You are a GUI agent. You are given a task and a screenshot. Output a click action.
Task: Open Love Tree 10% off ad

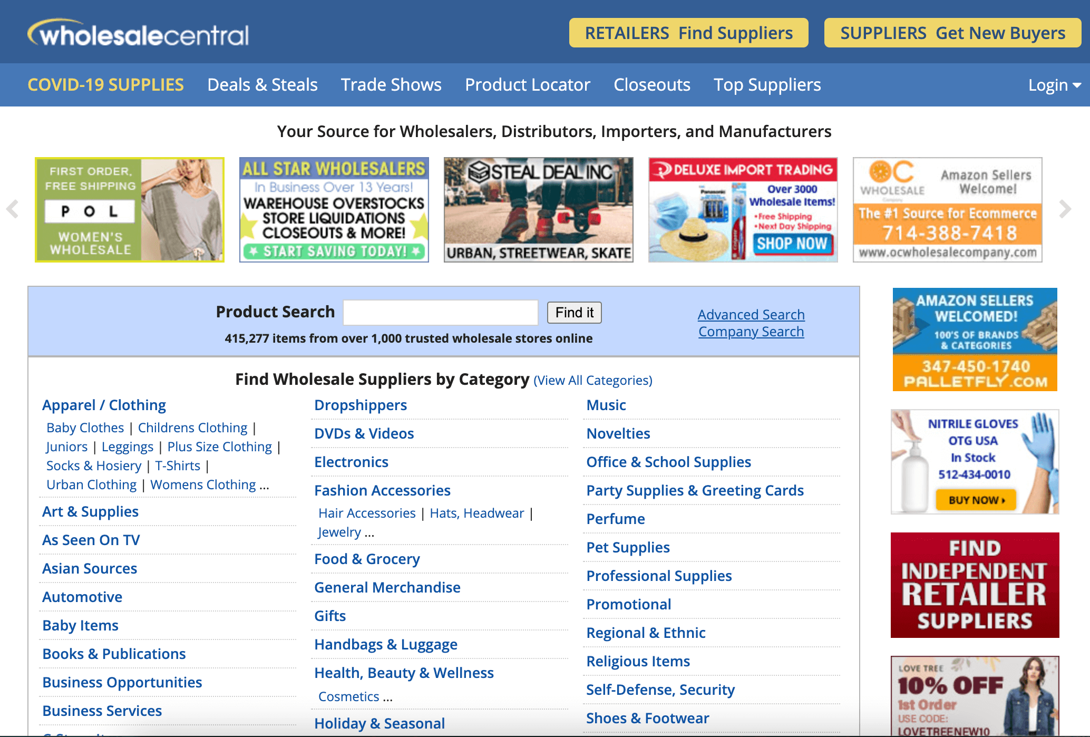pos(975,696)
